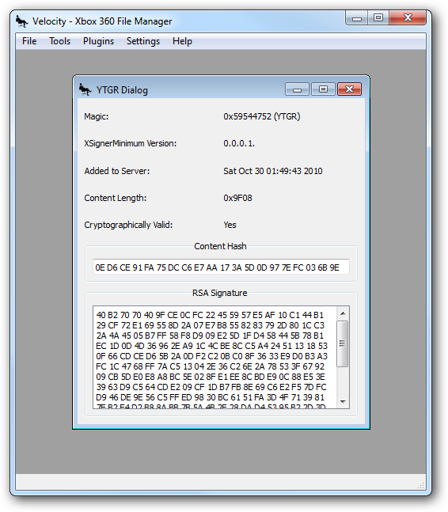The width and height of the screenshot is (448, 512).
Task: Minimize the YTGR Dialog window
Action: click(x=297, y=89)
